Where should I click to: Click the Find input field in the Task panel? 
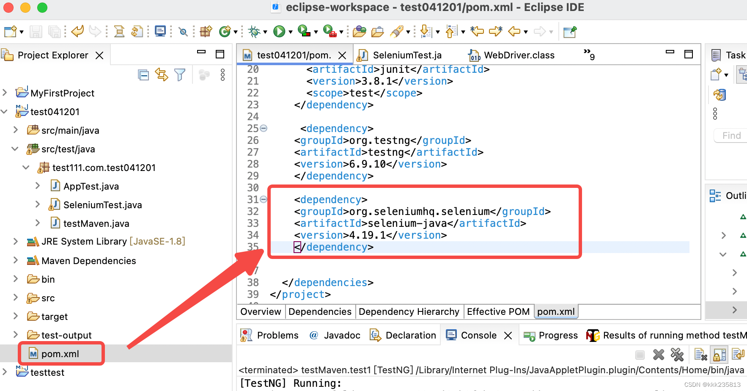tap(731, 135)
